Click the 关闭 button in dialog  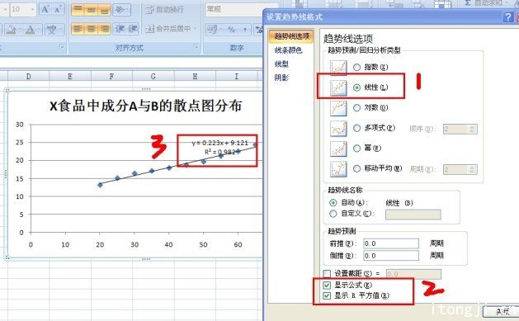[501, 312]
